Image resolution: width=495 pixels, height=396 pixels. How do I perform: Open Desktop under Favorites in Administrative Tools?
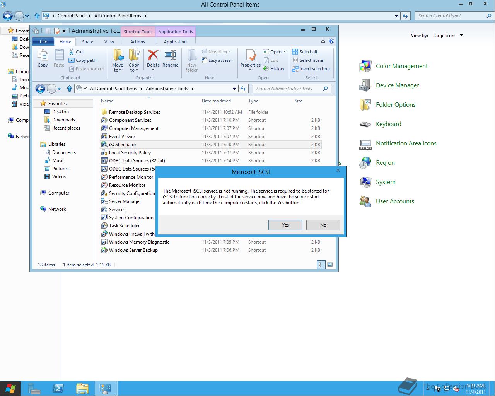[x=60, y=112]
